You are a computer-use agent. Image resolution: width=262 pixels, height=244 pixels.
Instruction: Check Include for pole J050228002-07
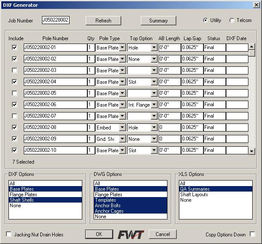pos(14,116)
